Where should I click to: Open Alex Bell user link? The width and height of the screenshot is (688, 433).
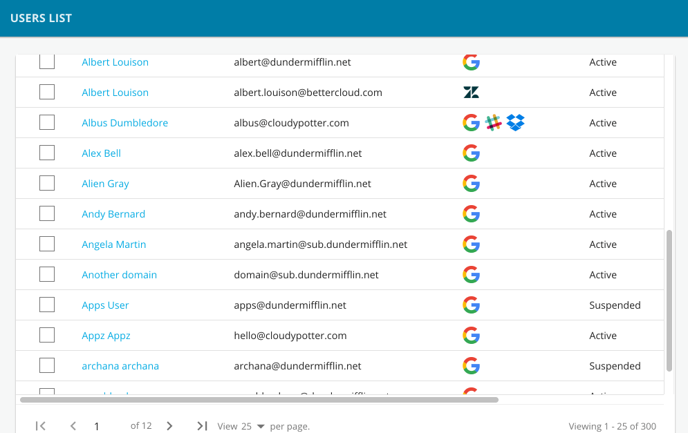click(x=101, y=153)
